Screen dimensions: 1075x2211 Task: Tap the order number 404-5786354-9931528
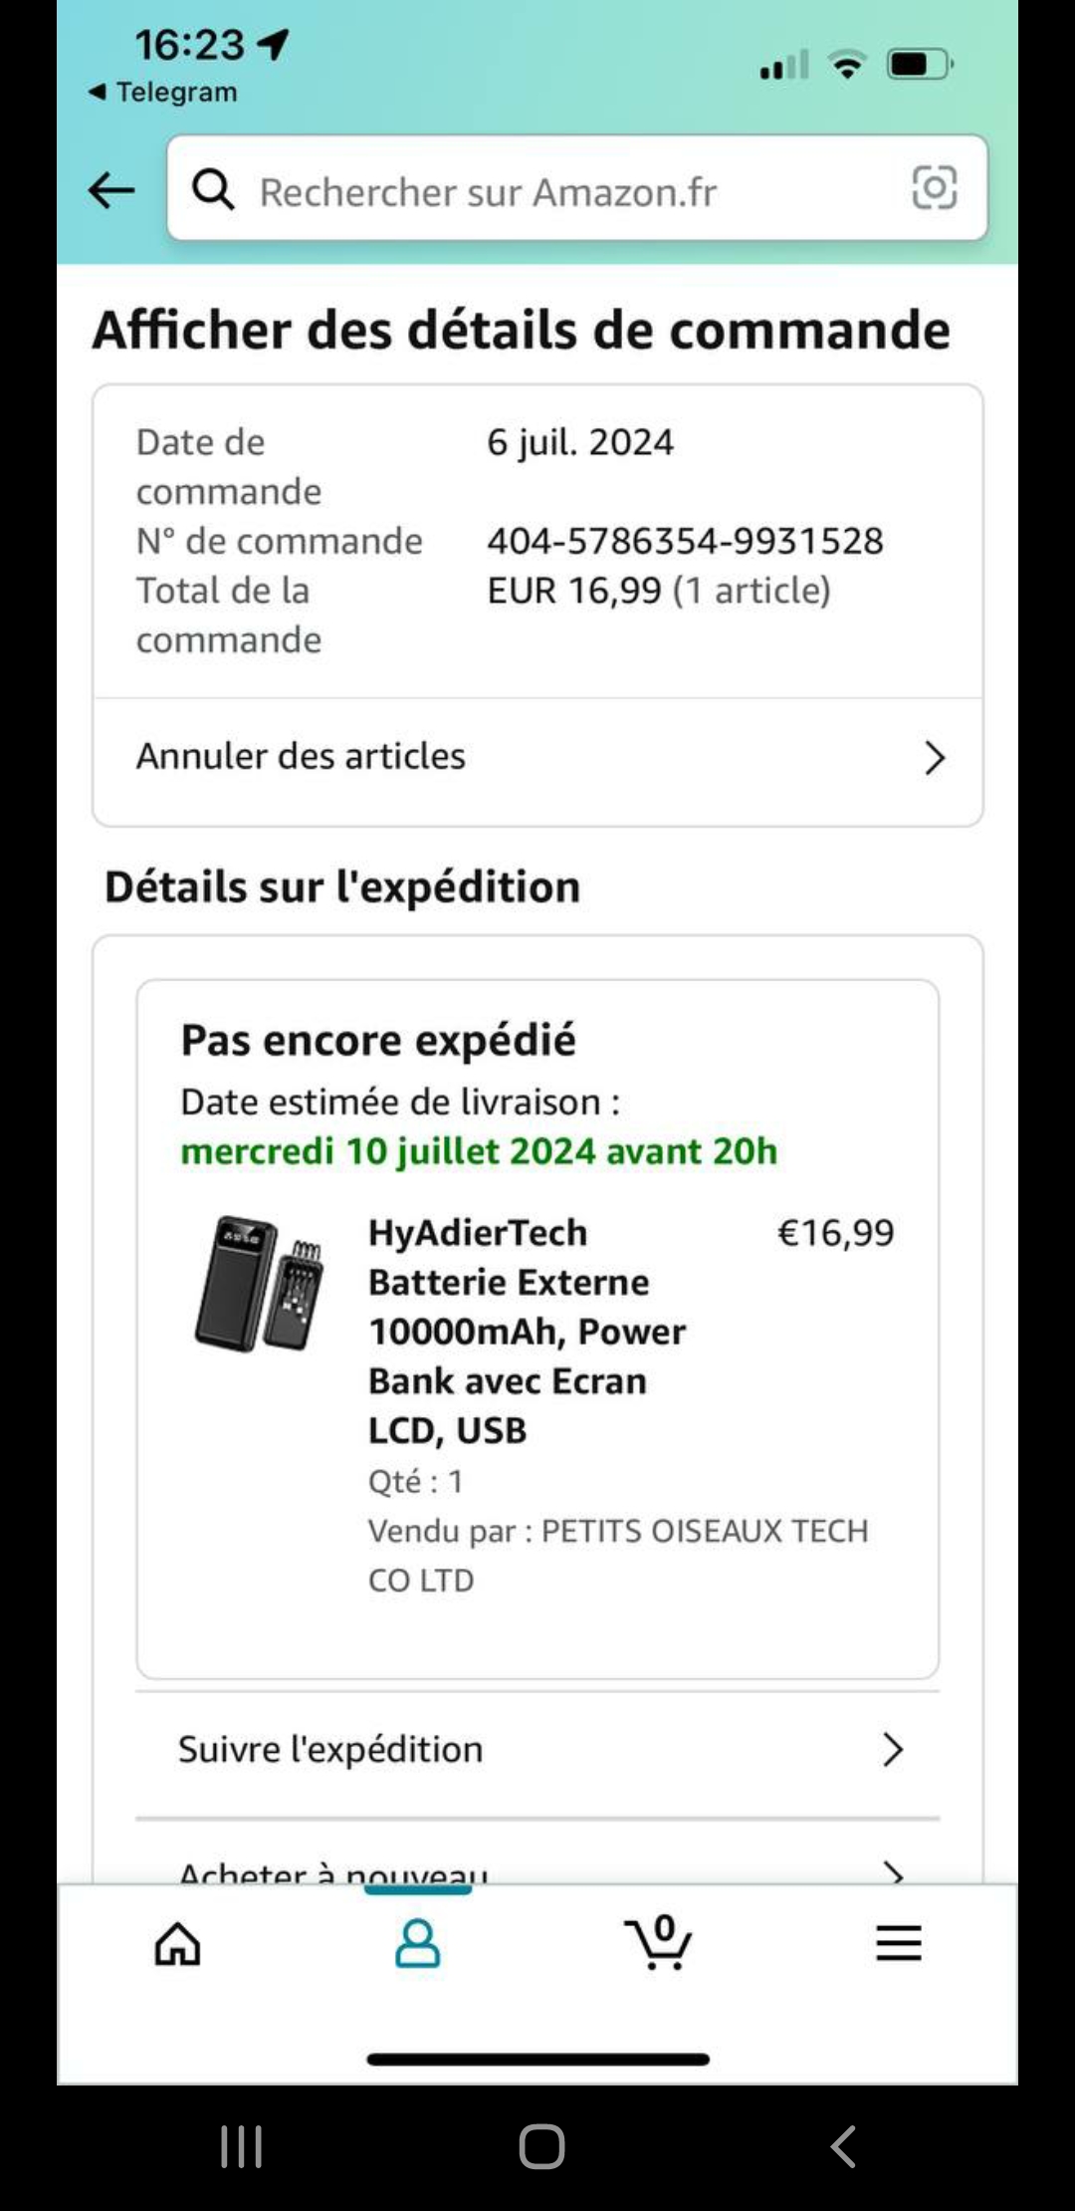coord(685,541)
